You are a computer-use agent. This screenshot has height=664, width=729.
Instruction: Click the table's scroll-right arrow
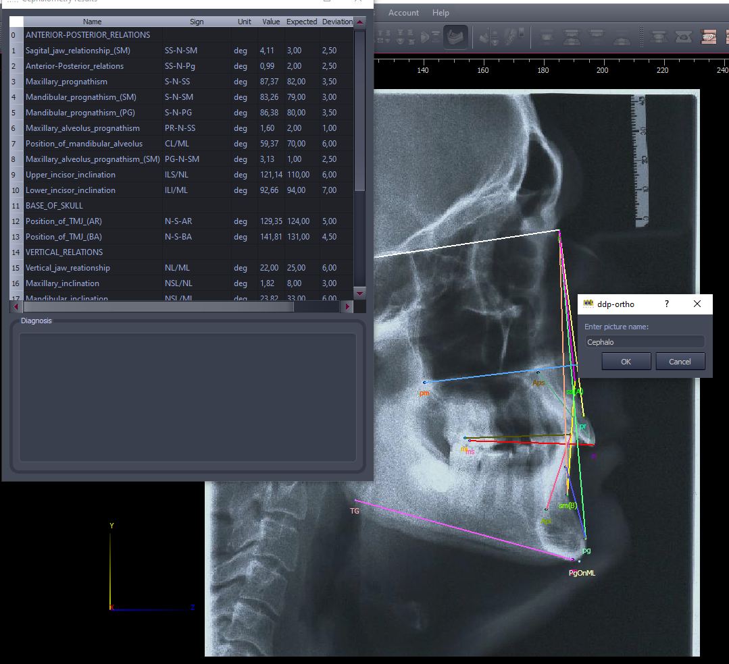coord(347,306)
